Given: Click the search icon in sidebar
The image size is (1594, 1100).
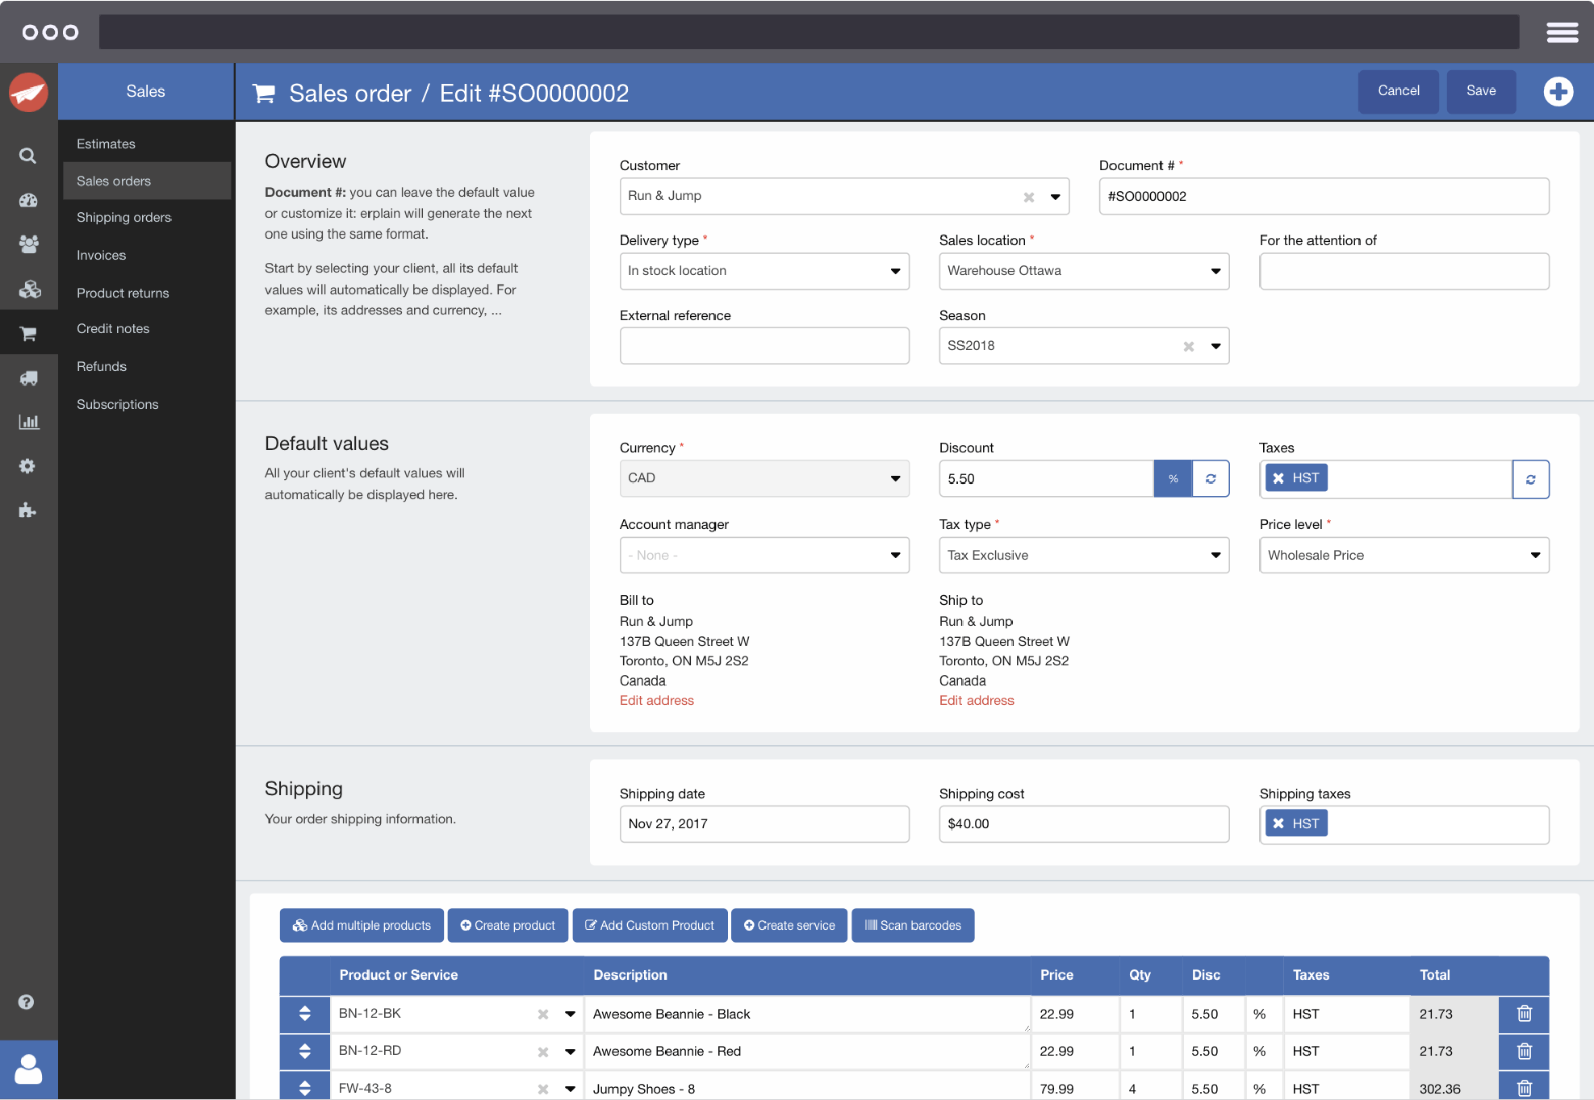Looking at the screenshot, I should [x=28, y=156].
